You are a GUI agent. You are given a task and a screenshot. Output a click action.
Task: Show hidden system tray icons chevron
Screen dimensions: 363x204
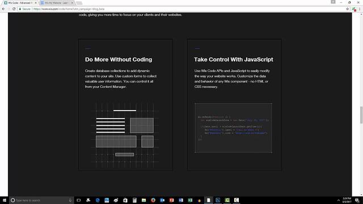coord(339,200)
